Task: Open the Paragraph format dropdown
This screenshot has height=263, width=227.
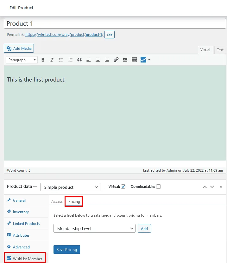Action: pos(22,60)
